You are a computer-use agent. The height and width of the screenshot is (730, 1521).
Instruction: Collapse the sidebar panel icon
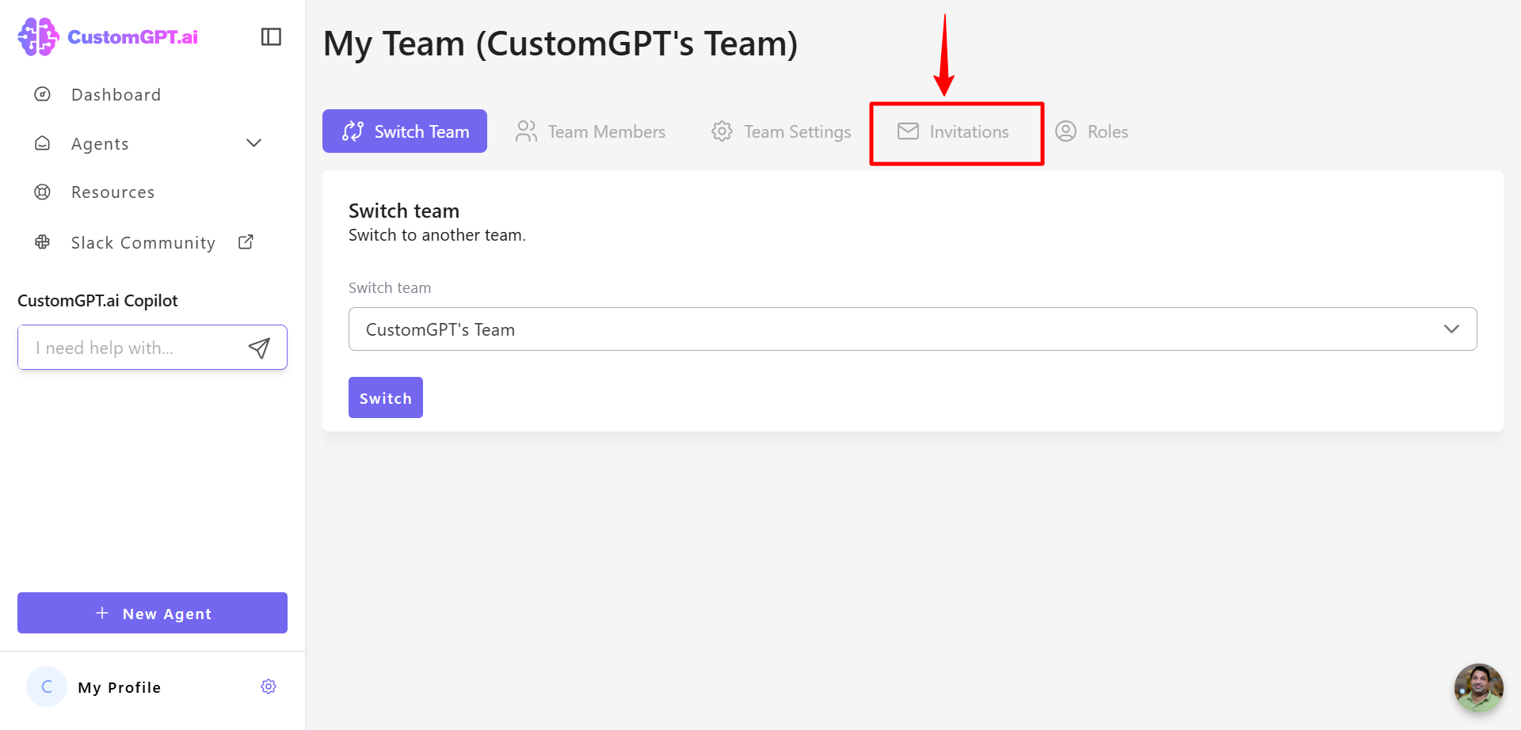[x=271, y=36]
